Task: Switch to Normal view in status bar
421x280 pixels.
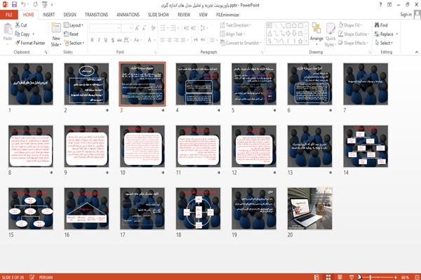Action: [x=317, y=277]
